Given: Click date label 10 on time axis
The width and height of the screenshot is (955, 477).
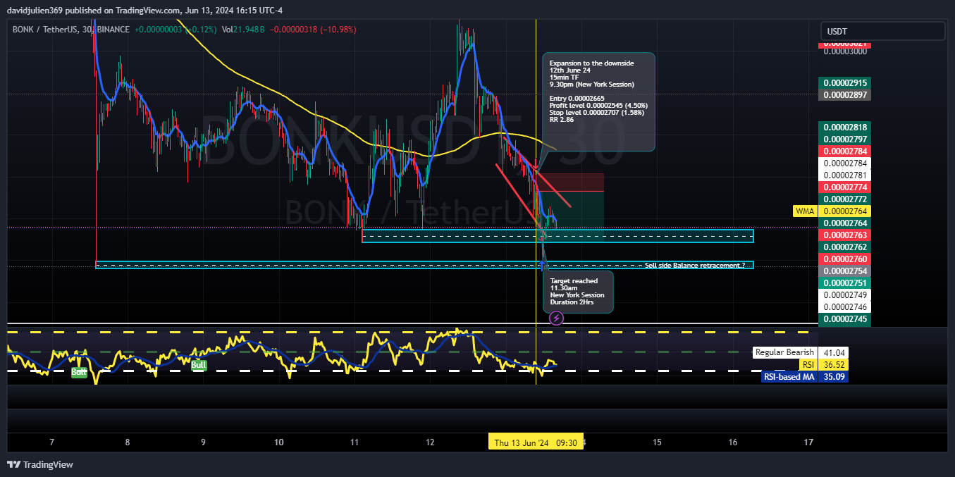Looking at the screenshot, I should click(x=279, y=442).
